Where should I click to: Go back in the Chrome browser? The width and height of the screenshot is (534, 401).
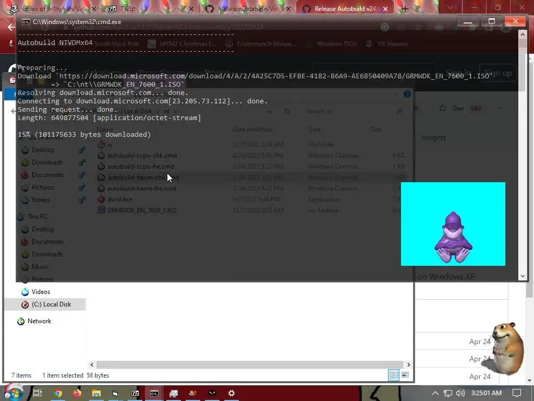[11, 27]
